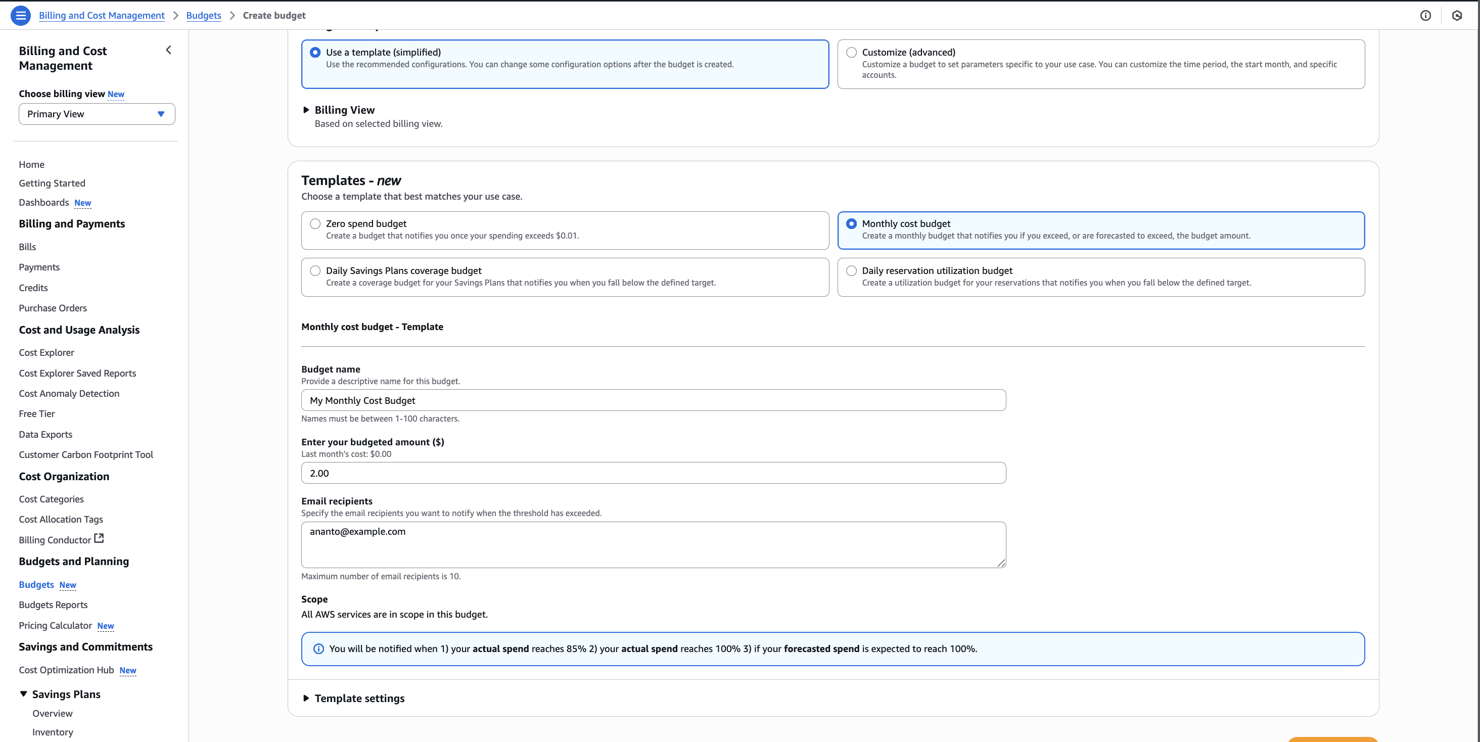Open the Primary View billing dropdown
The width and height of the screenshot is (1480, 742).
point(97,114)
